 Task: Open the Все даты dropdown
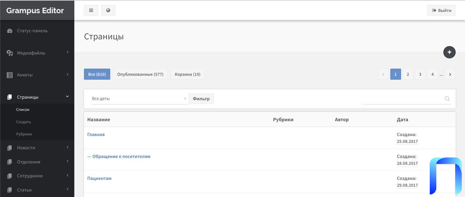click(139, 99)
